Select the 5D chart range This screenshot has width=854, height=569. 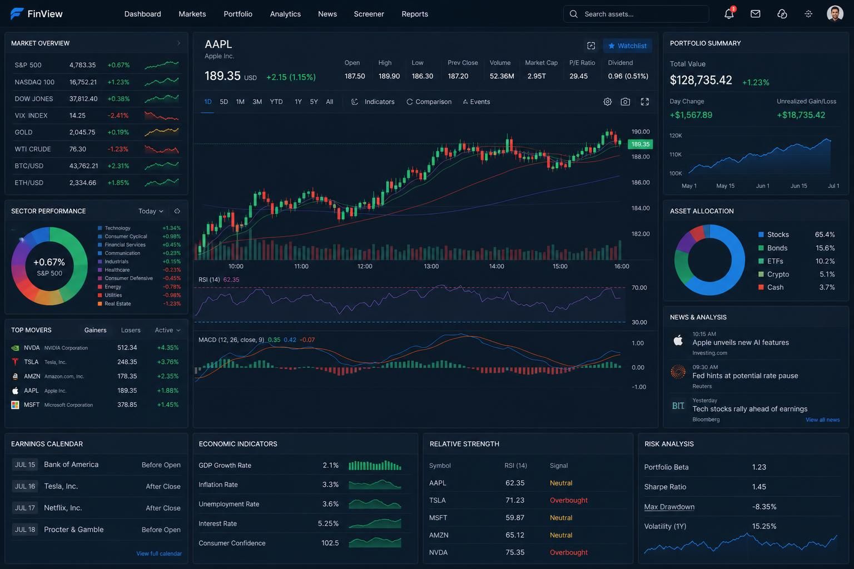224,102
